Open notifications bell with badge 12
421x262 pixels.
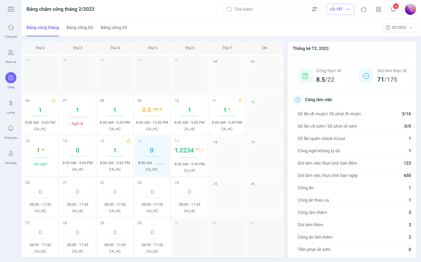394,9
